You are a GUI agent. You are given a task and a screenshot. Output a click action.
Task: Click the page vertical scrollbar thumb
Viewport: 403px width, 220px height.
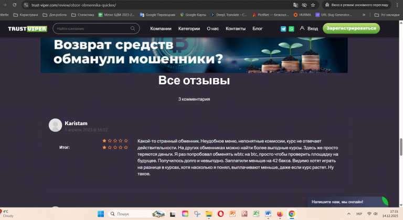401,147
